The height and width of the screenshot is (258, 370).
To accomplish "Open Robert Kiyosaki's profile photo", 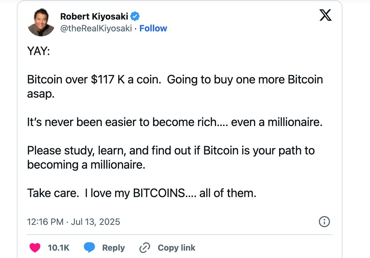I will pos(41,23).
